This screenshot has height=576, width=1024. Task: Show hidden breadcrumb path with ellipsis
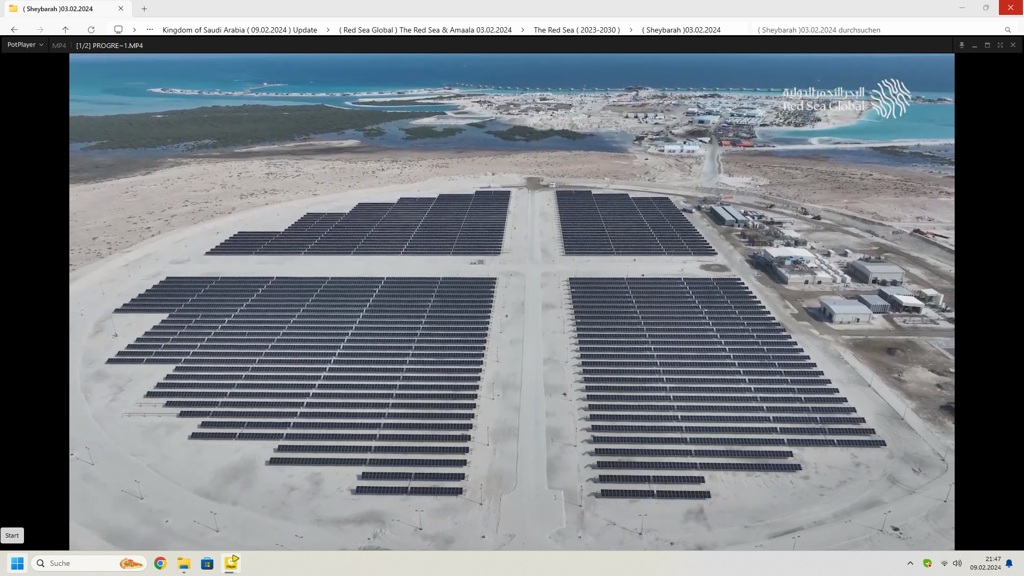click(150, 30)
